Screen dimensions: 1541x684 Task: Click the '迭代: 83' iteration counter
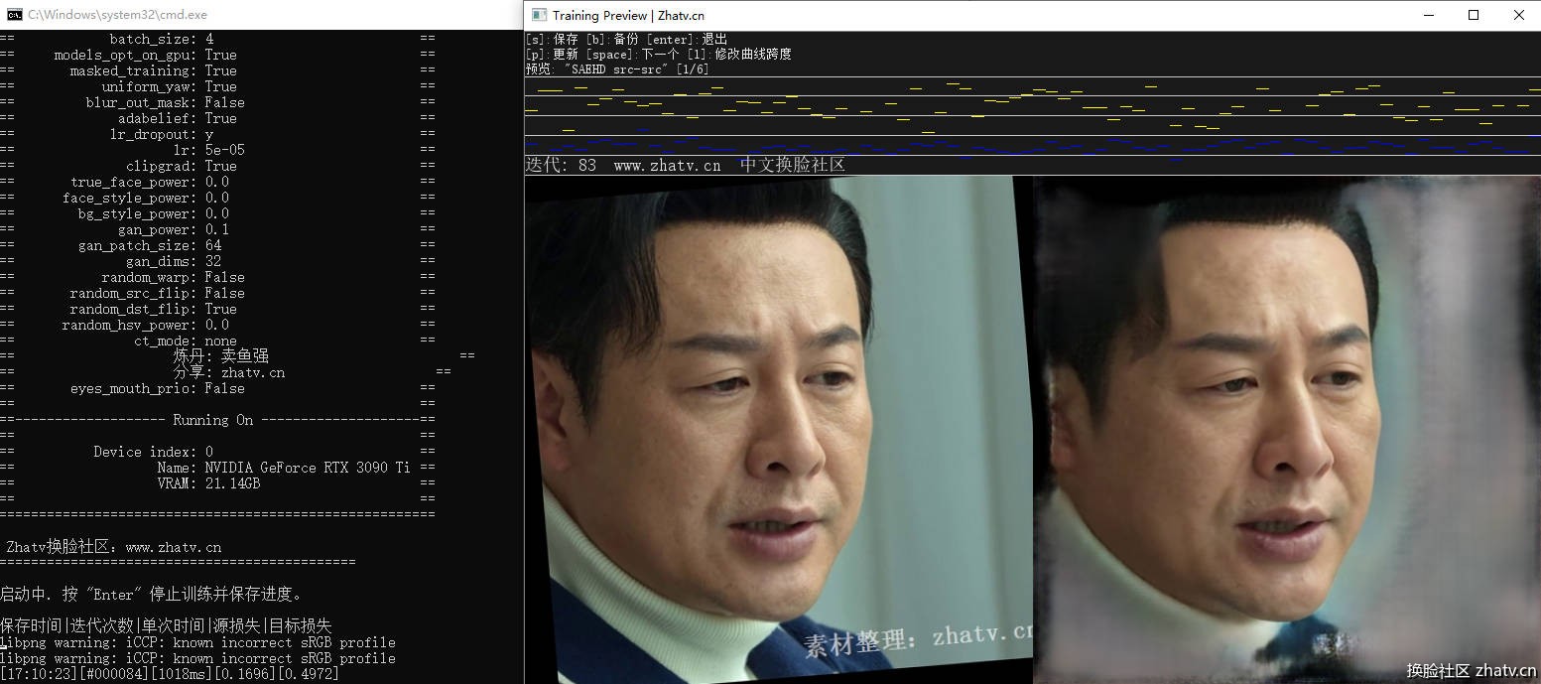coord(561,165)
